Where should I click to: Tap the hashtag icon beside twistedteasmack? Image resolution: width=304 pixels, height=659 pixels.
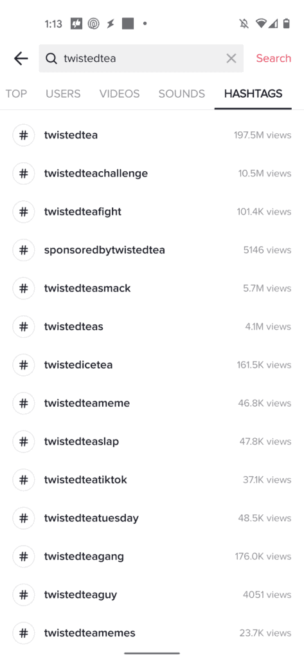click(x=24, y=288)
